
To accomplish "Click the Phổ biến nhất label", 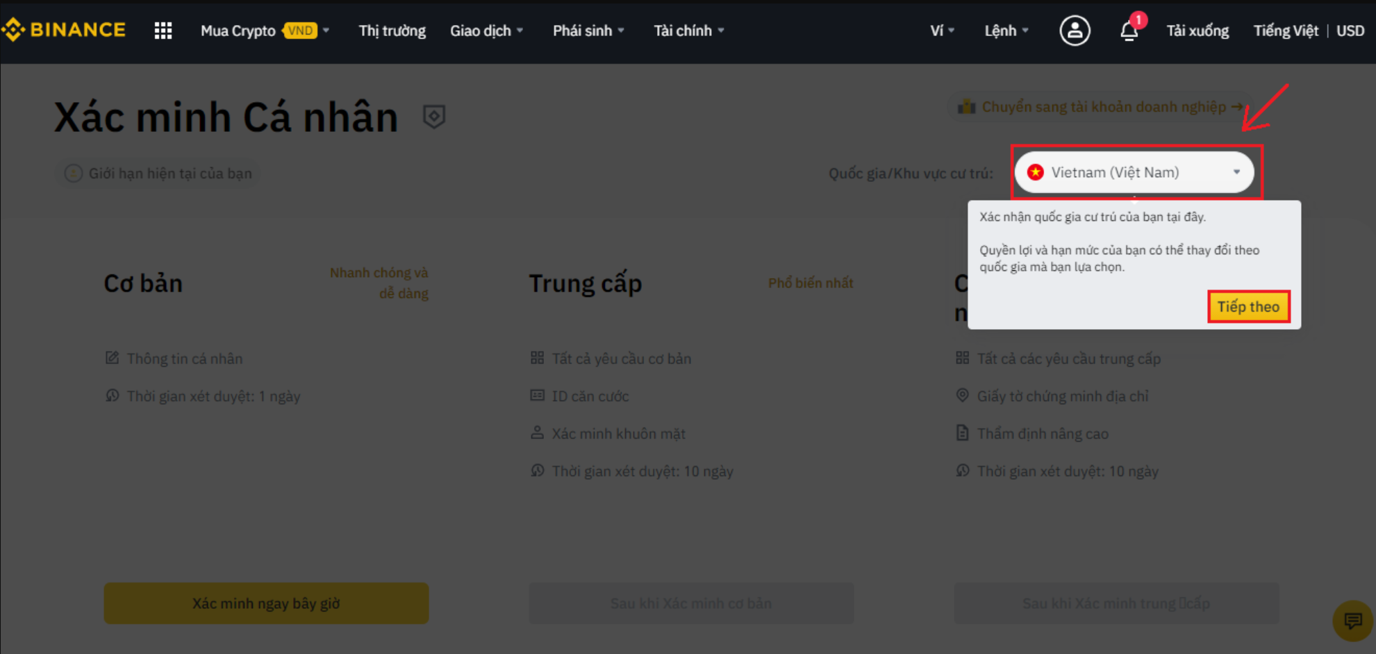I will click(811, 283).
